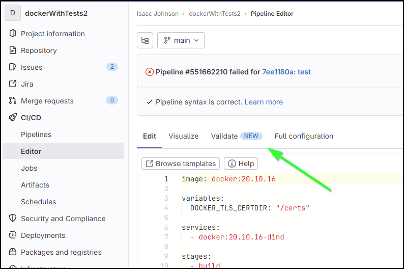Click the Help button
The width and height of the screenshot is (404, 269).
[x=241, y=164]
